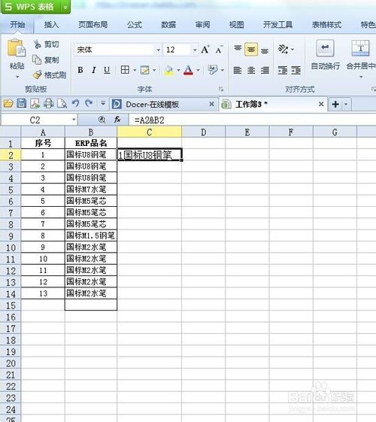Open Print Preview icon
Viewport: 376px width, 422px height.
[x=62, y=104]
